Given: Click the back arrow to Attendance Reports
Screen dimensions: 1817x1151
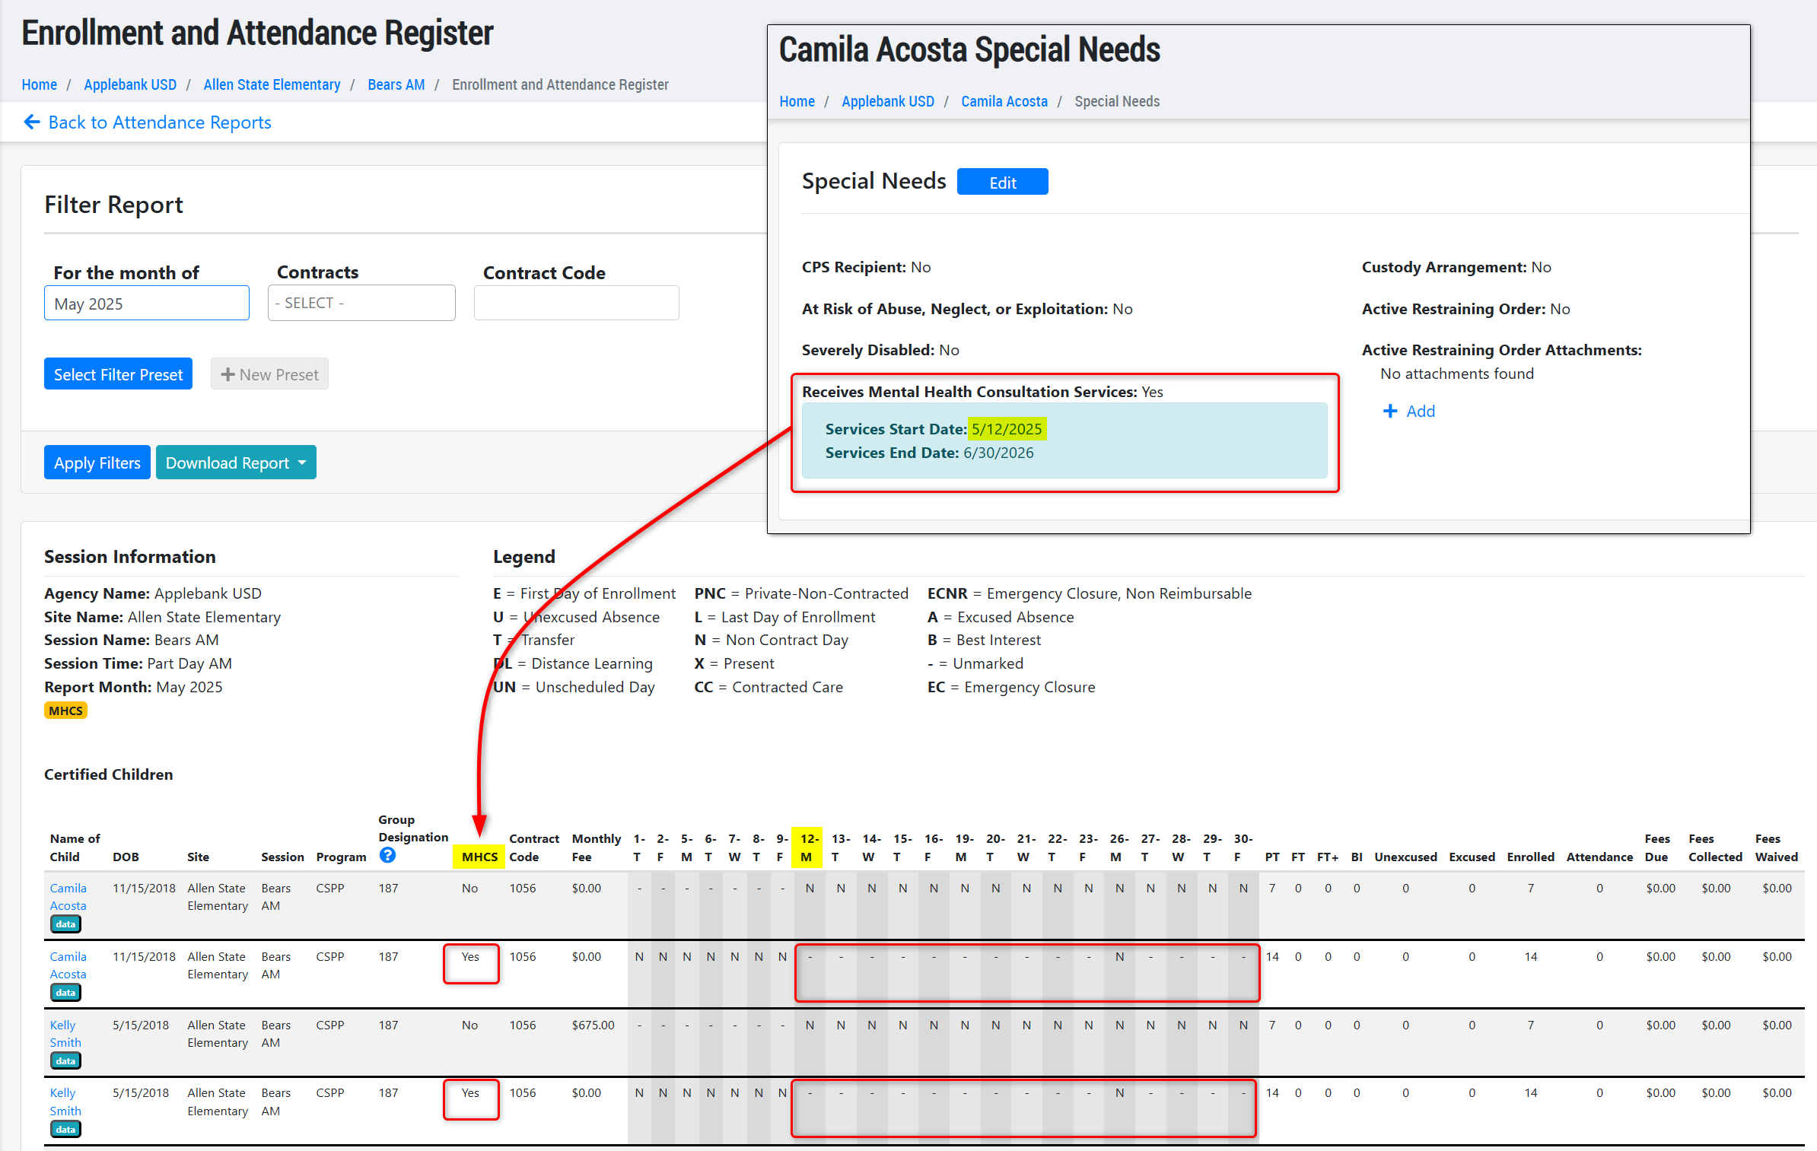Looking at the screenshot, I should [x=32, y=122].
